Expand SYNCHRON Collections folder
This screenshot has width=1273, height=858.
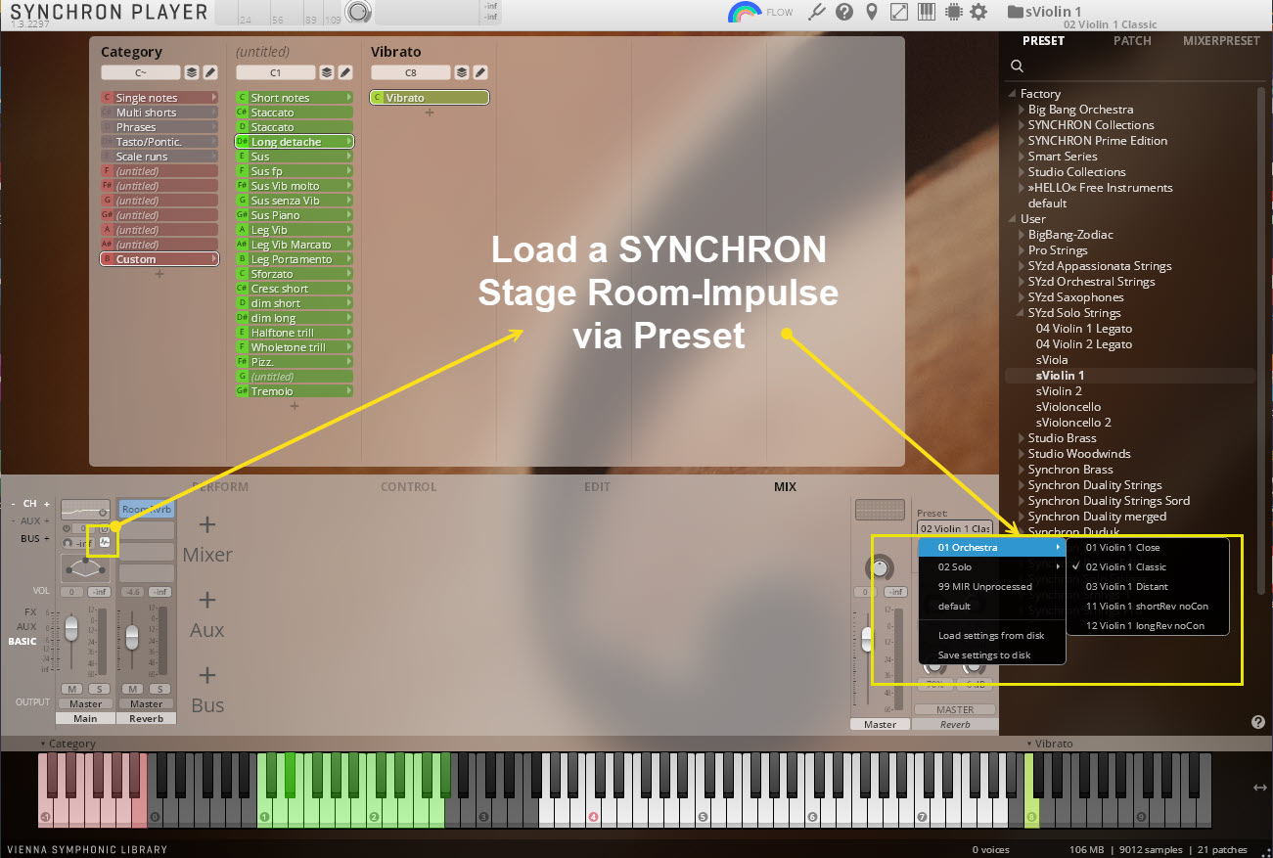coord(1023,125)
